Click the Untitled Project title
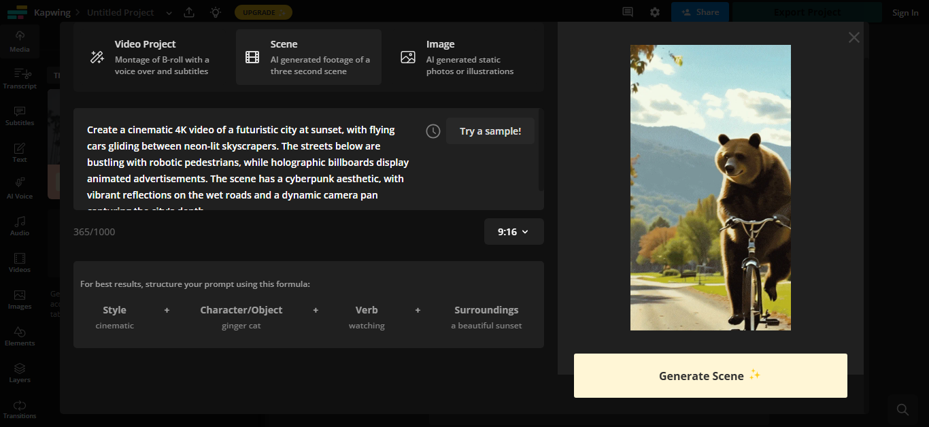The image size is (929, 427). [x=120, y=12]
